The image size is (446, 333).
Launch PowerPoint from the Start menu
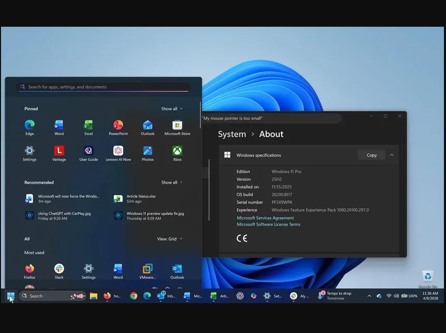coord(118,128)
